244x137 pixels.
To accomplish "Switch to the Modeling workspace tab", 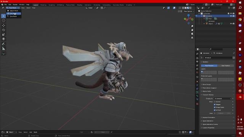I will click(x=43, y=5).
